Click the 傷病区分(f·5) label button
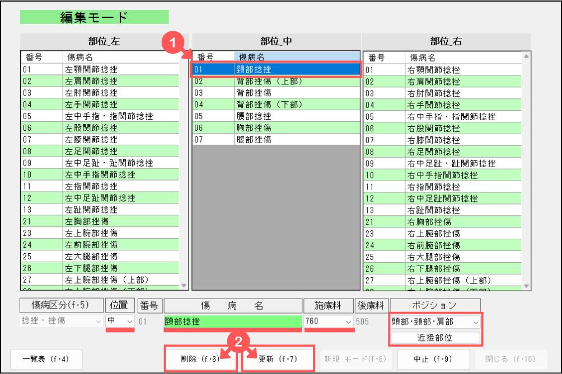562x374 pixels. coord(60,305)
